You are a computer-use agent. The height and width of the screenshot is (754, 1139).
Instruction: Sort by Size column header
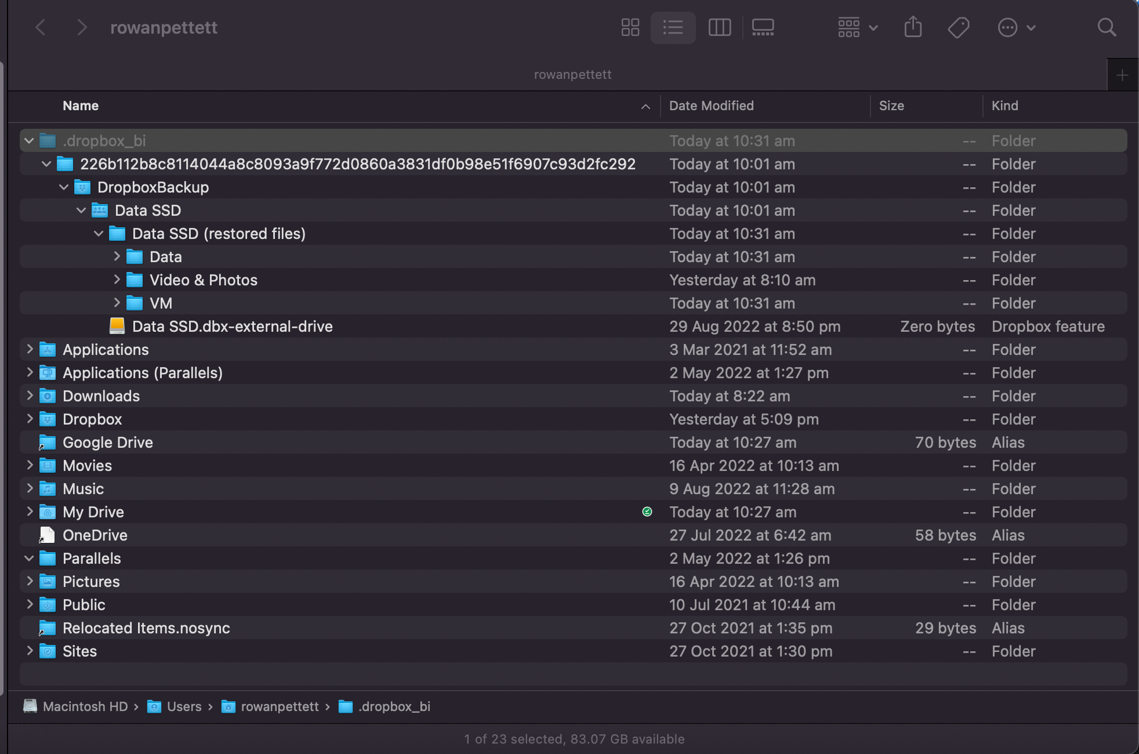pyautogui.click(x=891, y=106)
